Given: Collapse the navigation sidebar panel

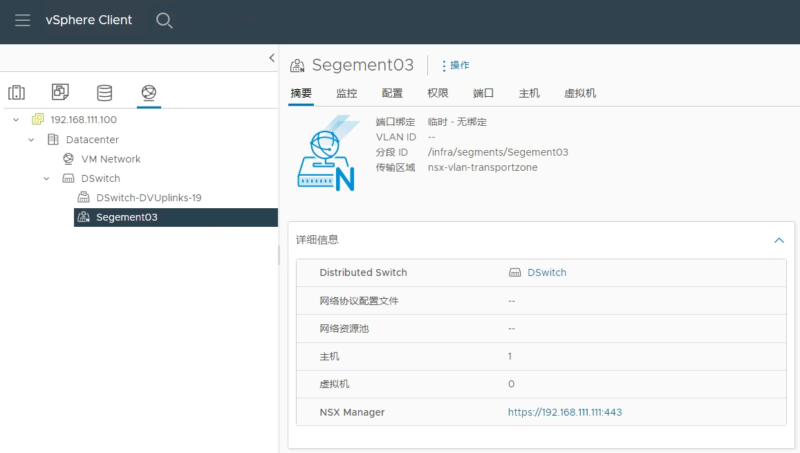Looking at the screenshot, I should pyautogui.click(x=272, y=58).
